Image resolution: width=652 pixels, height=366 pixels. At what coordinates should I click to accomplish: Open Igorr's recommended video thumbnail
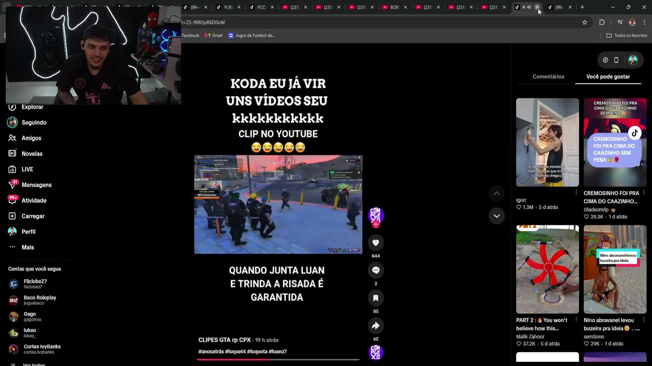pyautogui.click(x=547, y=142)
